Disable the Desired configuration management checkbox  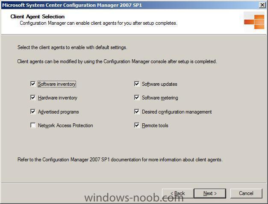[x=137, y=111]
